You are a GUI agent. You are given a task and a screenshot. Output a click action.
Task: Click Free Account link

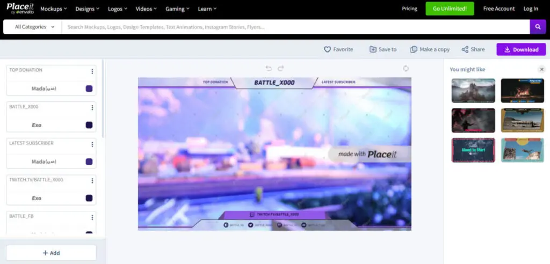coord(499,9)
